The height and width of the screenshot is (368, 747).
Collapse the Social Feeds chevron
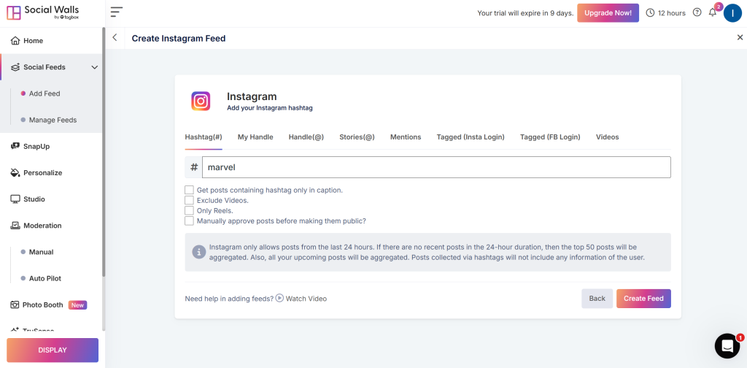pos(94,68)
